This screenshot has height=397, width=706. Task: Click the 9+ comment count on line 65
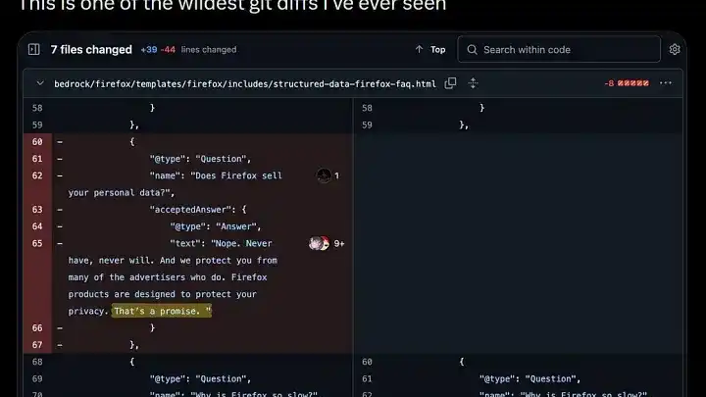pyautogui.click(x=339, y=243)
